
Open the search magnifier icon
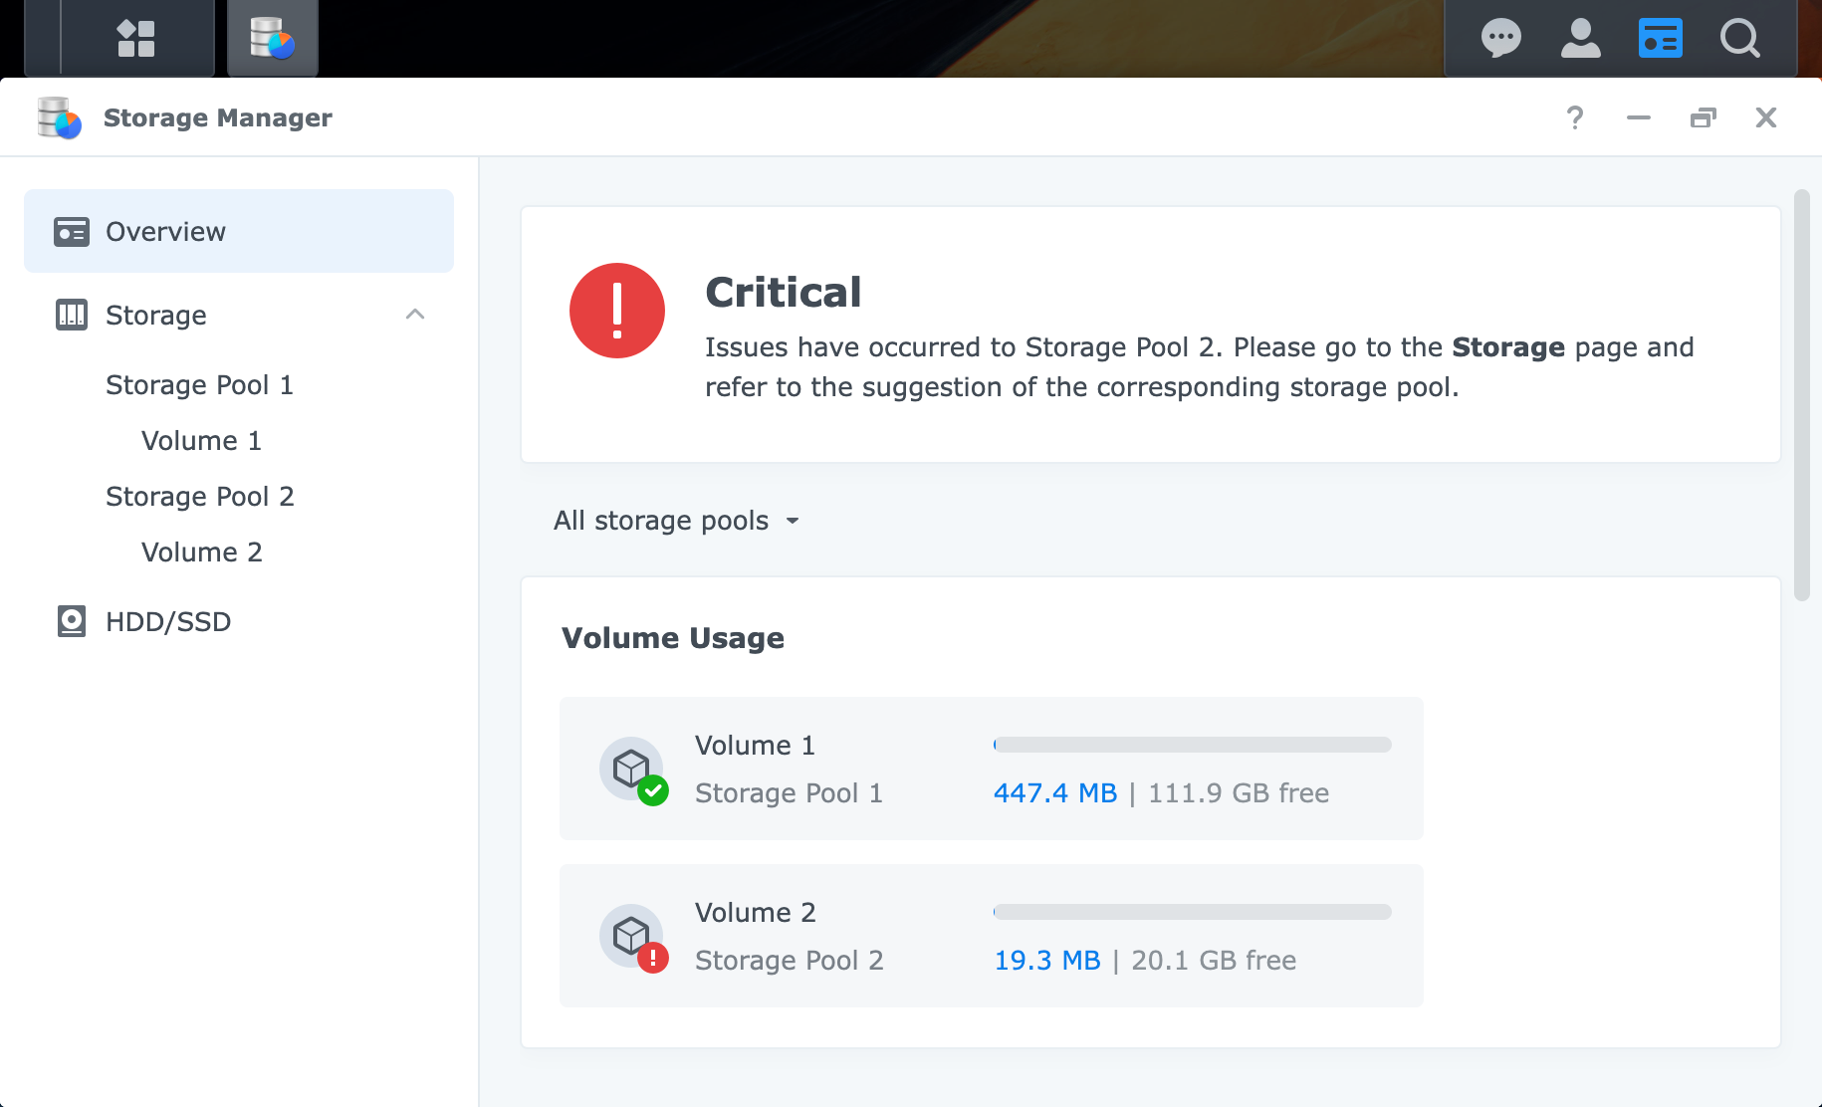(1739, 39)
